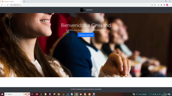Open Task View from the taskbar
The height and width of the screenshot is (96, 172).
(32, 94)
